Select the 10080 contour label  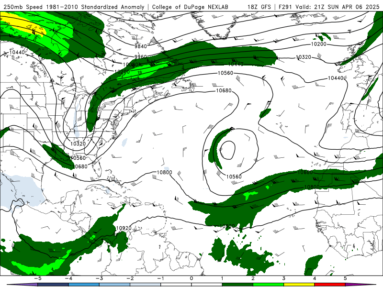(131, 65)
